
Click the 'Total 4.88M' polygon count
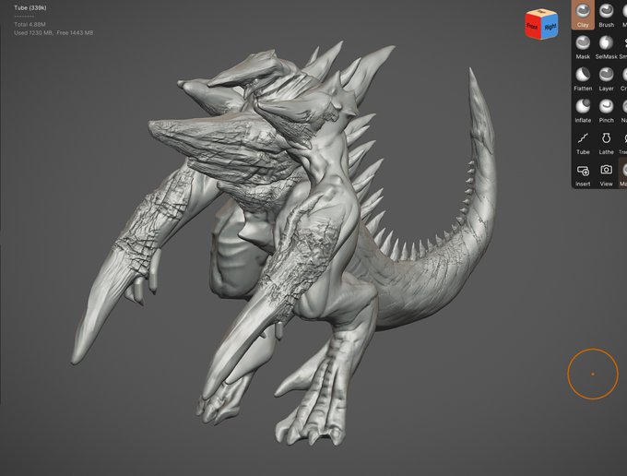click(x=30, y=24)
